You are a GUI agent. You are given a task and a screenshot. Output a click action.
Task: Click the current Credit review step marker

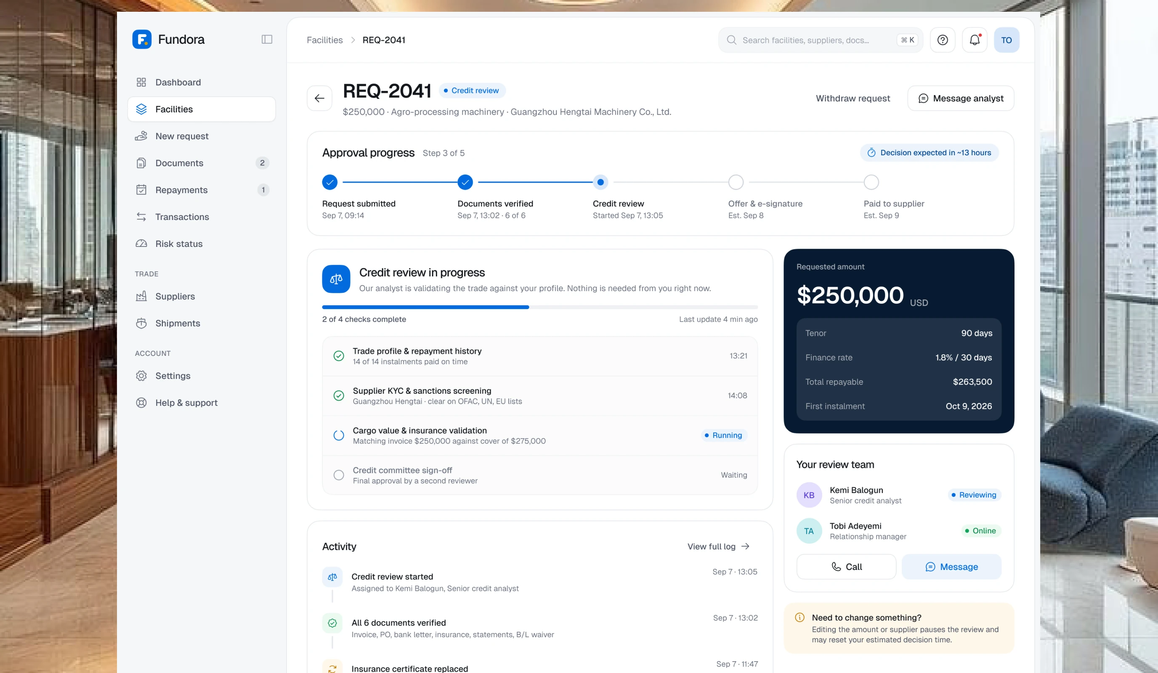pyautogui.click(x=600, y=183)
